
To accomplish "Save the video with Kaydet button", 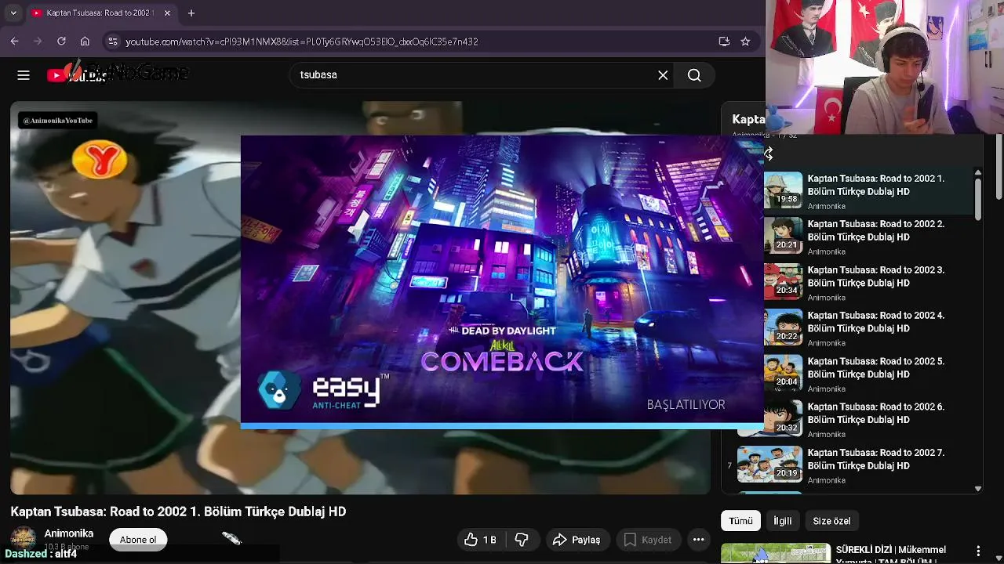I will 647,540.
